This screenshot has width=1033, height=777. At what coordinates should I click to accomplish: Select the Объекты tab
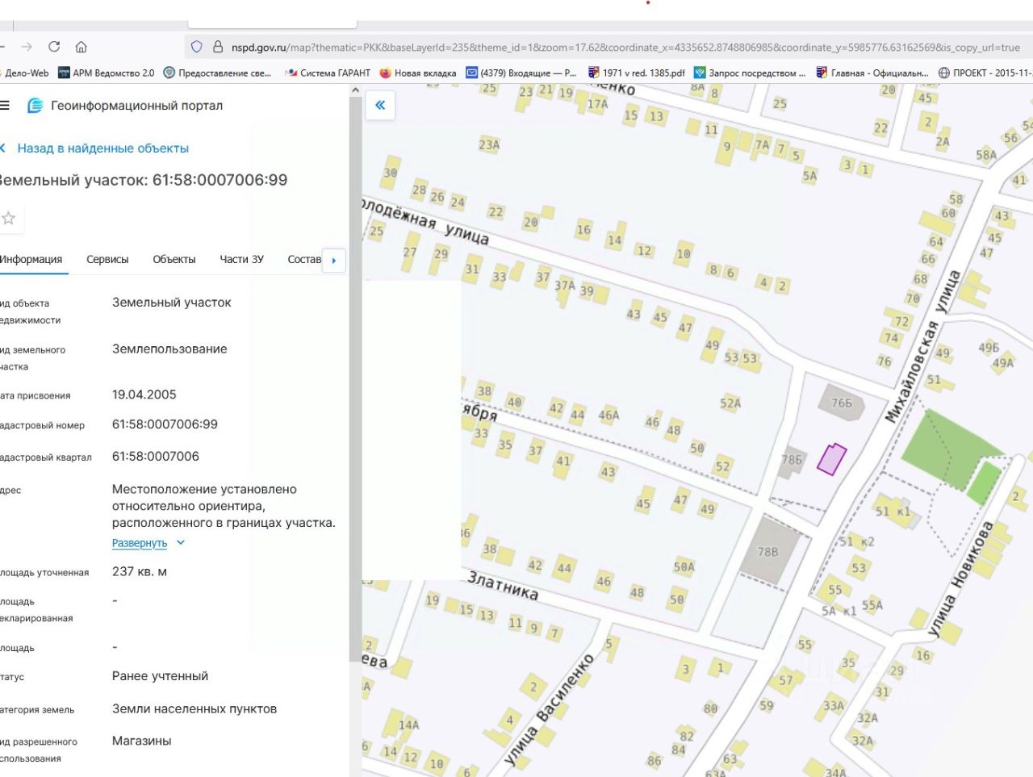pos(174,259)
